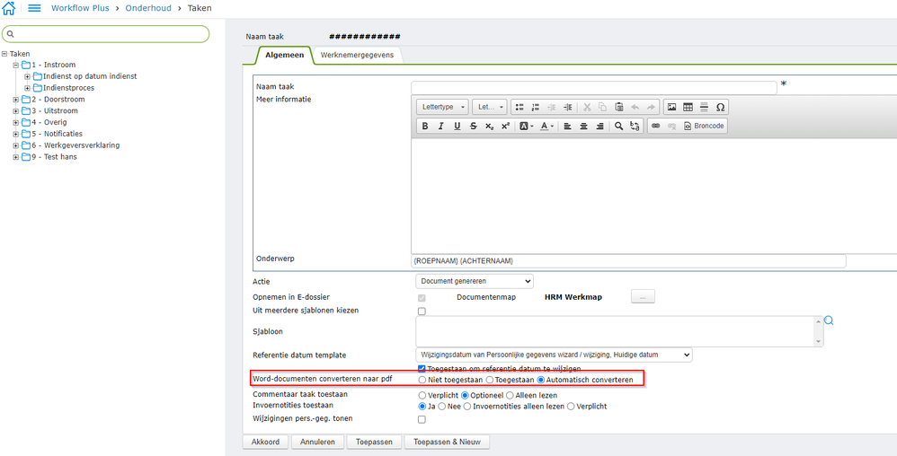Redo the last editor action
The image size is (897, 456).
pyautogui.click(x=651, y=107)
